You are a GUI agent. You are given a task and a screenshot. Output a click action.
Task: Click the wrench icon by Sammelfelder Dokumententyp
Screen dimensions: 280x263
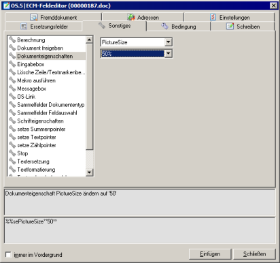pos(12,104)
